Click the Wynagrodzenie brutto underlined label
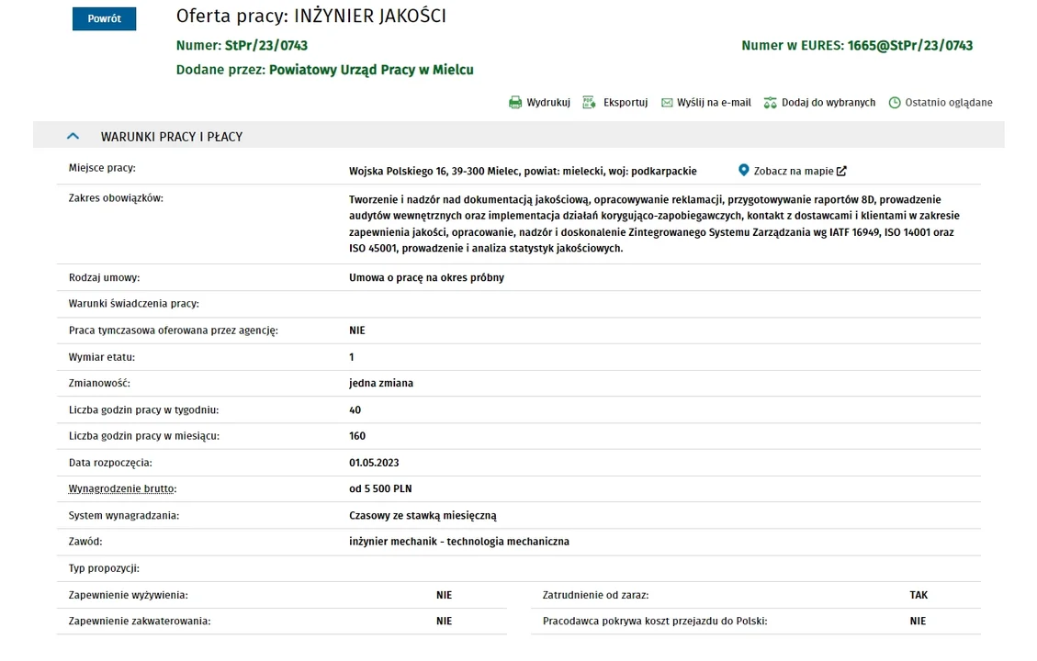Image resolution: width=1037 pixels, height=661 pixels. [122, 488]
